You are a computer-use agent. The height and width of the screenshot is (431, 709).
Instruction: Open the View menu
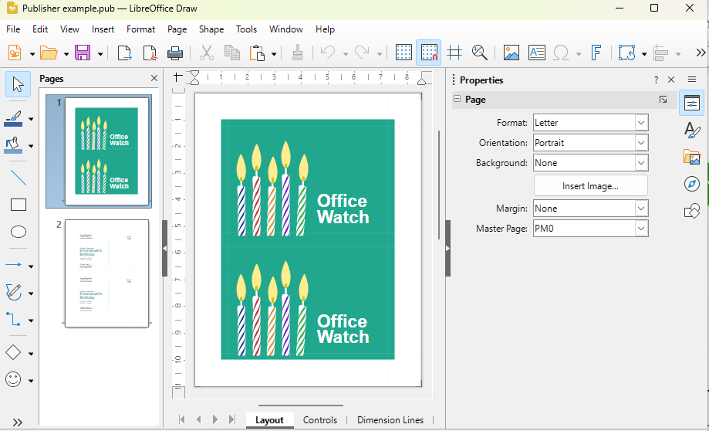[x=69, y=29]
